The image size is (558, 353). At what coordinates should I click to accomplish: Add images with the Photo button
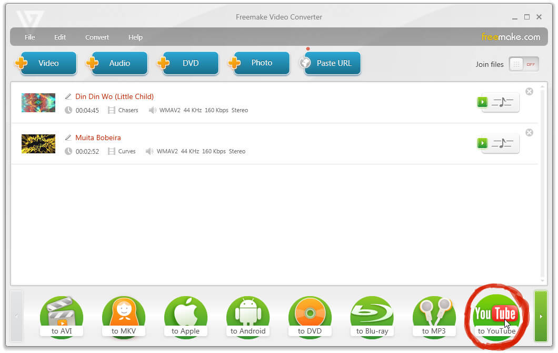(259, 63)
